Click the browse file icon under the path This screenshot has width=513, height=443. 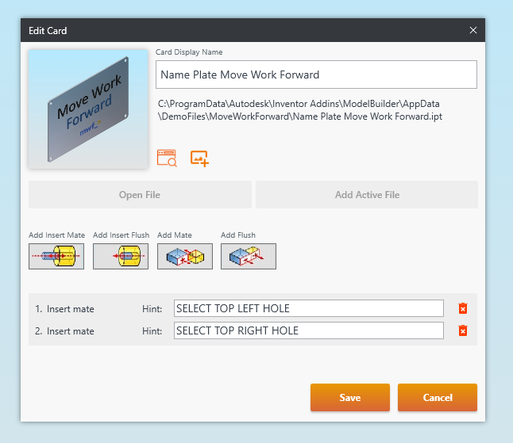167,158
